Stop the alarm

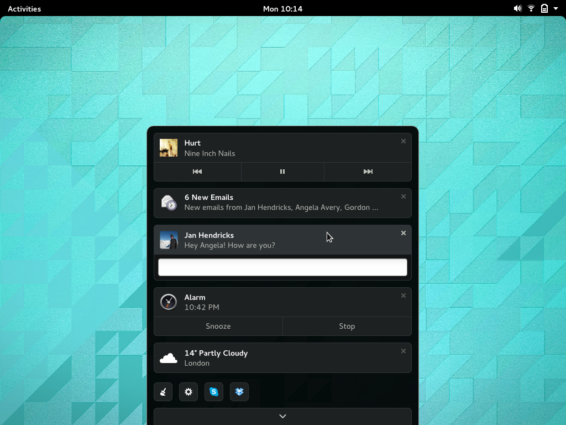pyautogui.click(x=347, y=326)
